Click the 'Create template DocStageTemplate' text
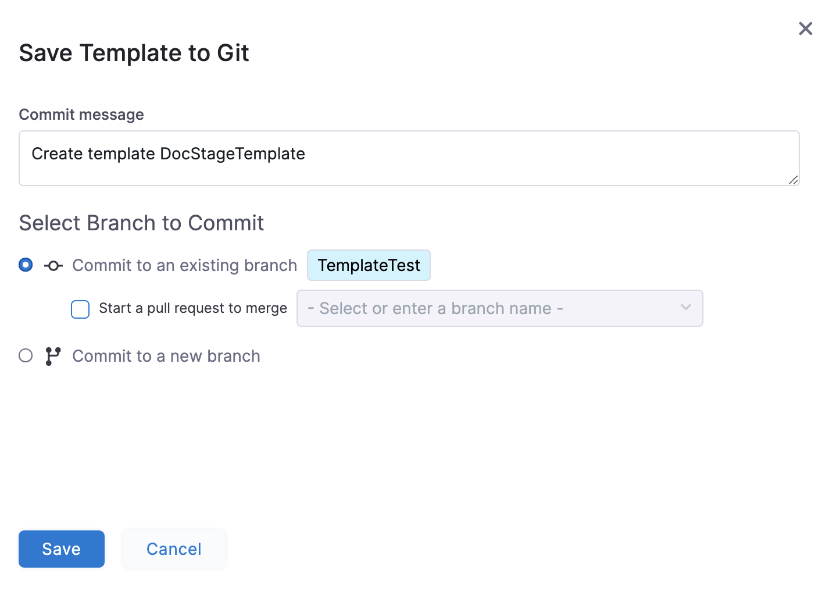 (x=168, y=154)
